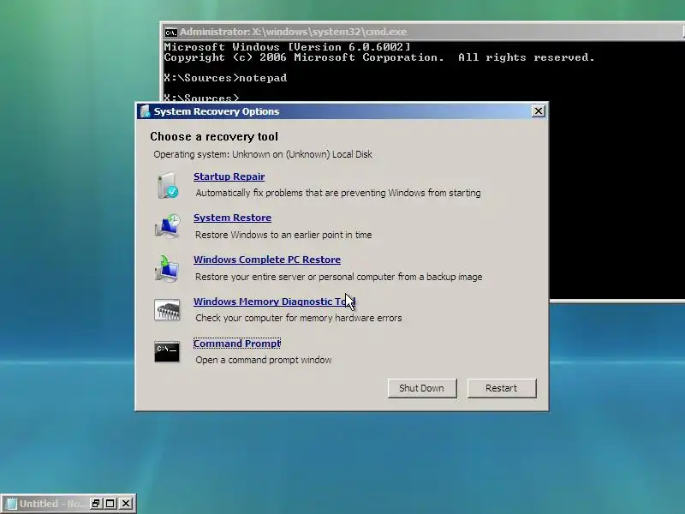This screenshot has width=685, height=514.
Task: Click 'Operating system: Unknown' text line
Action: [263, 154]
